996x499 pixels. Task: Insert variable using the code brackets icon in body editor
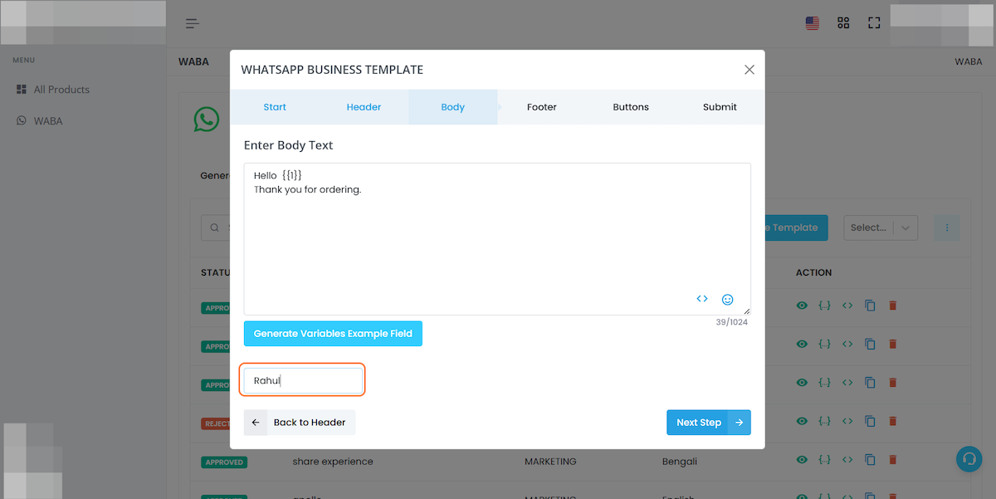702,299
